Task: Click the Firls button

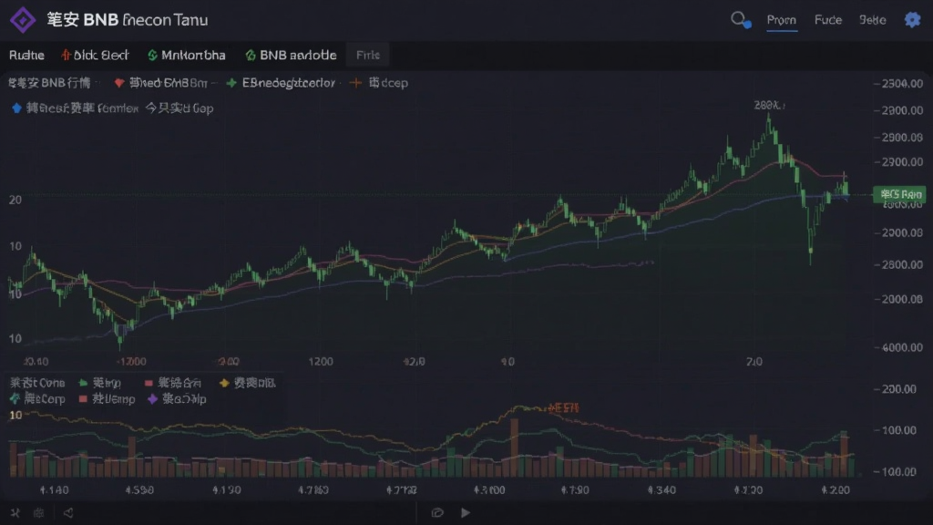Action: coord(368,55)
